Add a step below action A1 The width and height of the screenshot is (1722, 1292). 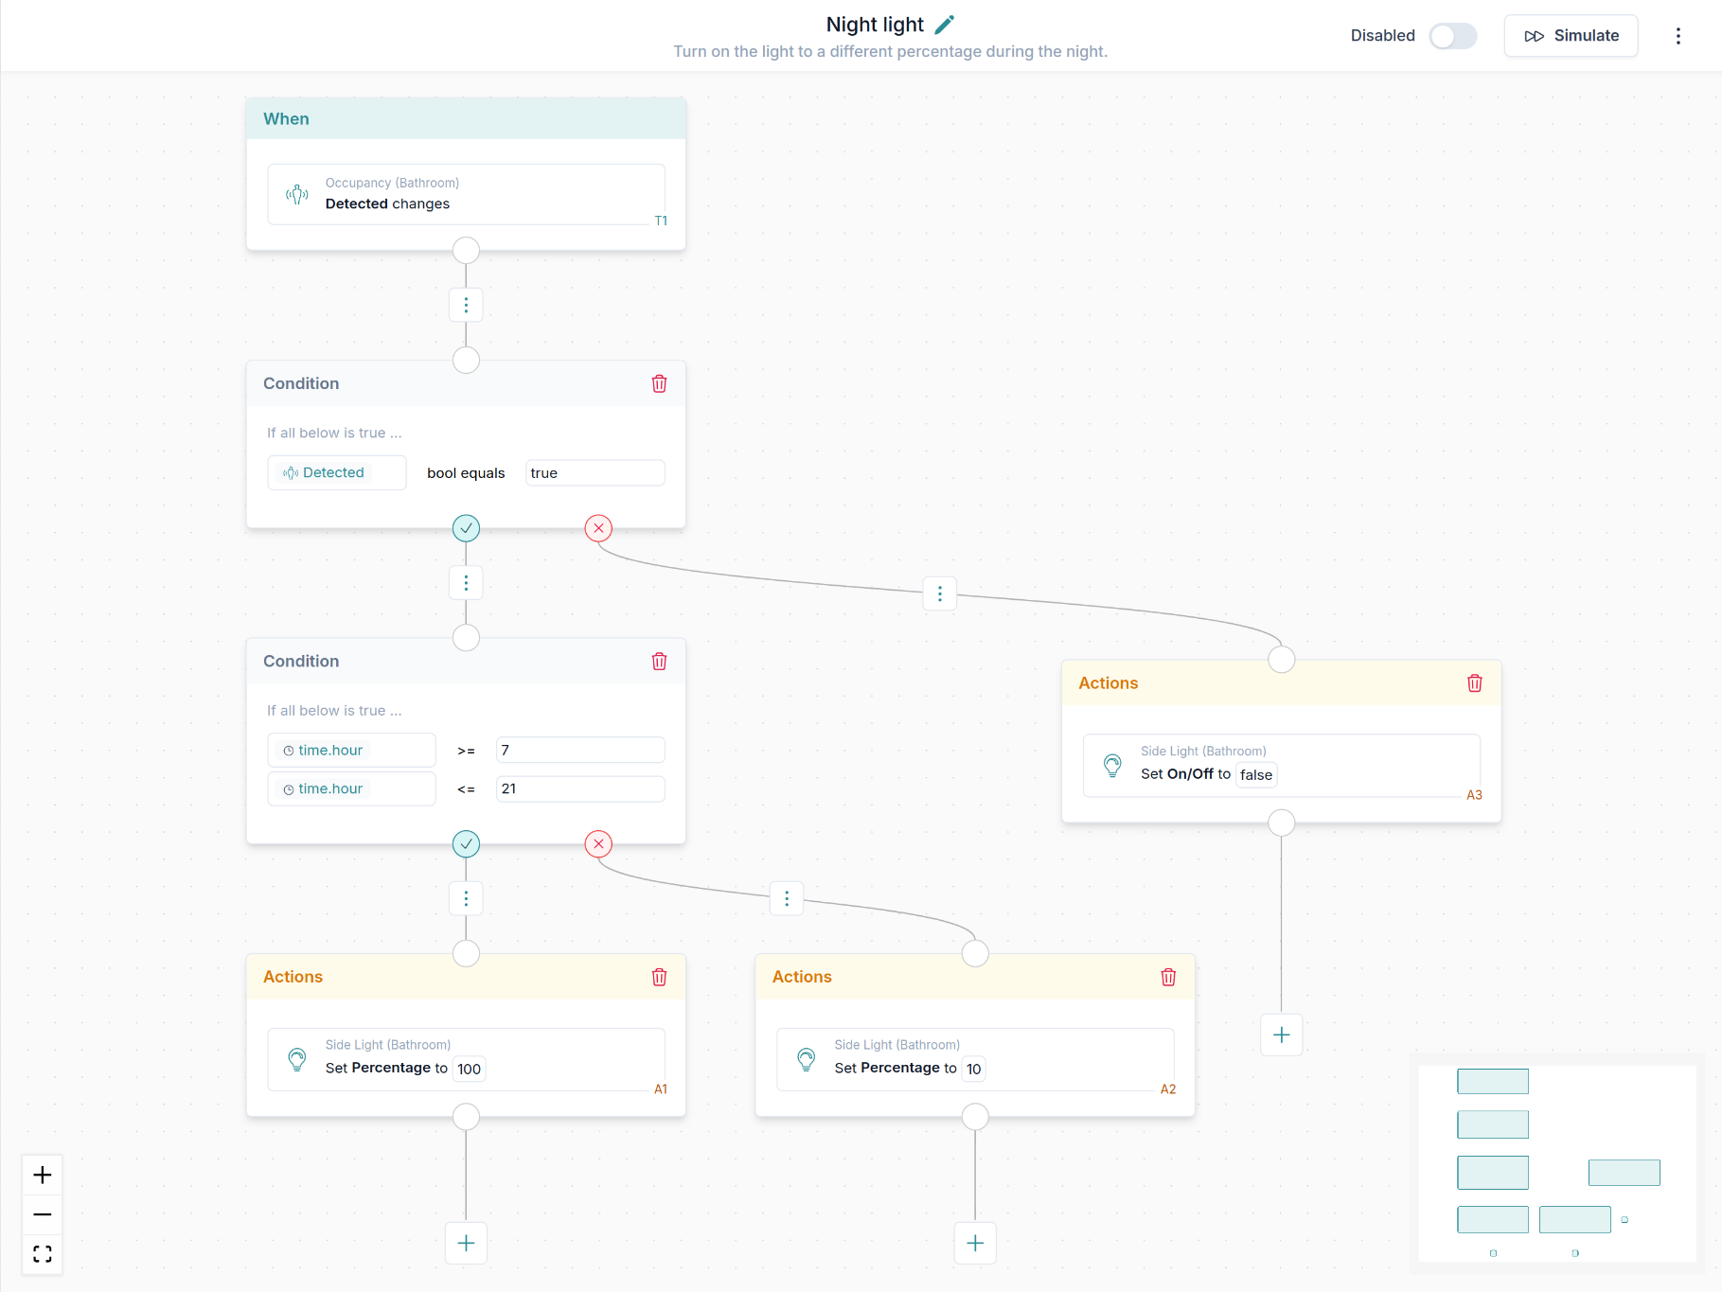click(466, 1244)
